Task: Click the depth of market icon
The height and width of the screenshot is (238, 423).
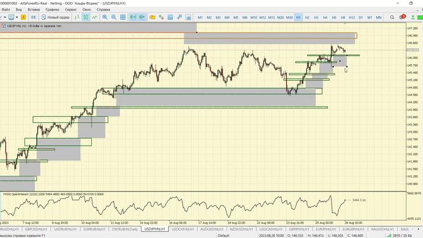Action: point(171,17)
